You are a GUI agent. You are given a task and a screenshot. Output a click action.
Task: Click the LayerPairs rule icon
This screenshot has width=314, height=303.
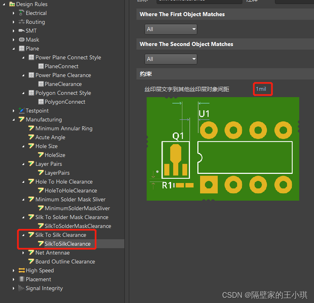[x=41, y=173]
